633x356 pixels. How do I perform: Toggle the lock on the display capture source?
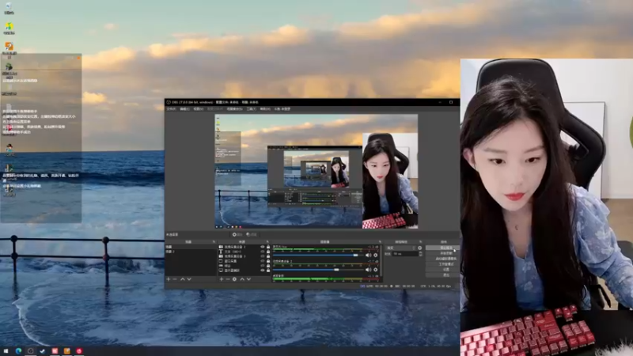(x=268, y=270)
